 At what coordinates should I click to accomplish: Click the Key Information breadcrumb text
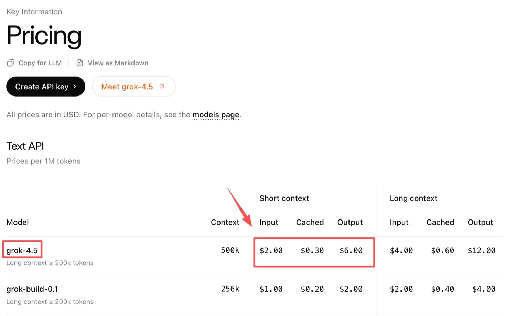coord(34,12)
